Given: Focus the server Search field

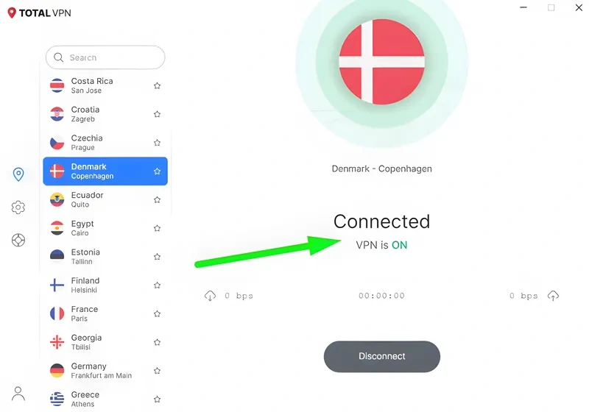Looking at the screenshot, I should pyautogui.click(x=105, y=57).
